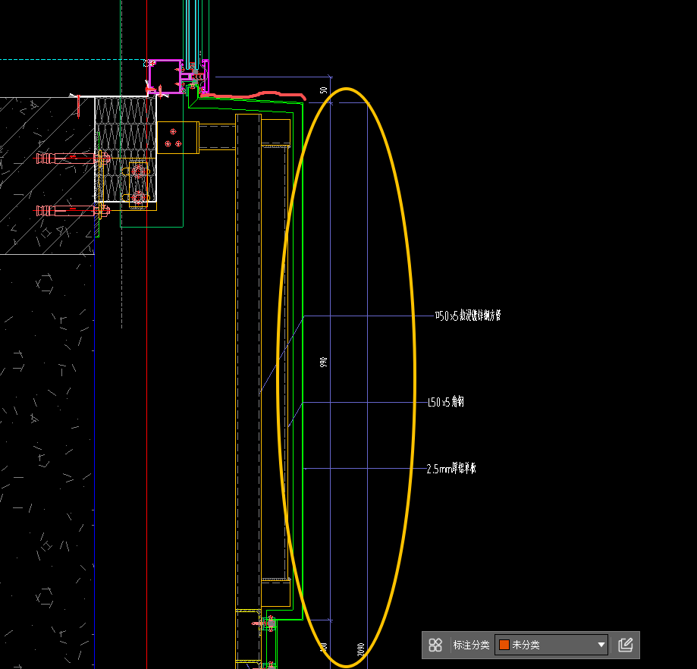The image size is (697, 669).
Task: Click the 50 dimension value near top
Action: 324,90
